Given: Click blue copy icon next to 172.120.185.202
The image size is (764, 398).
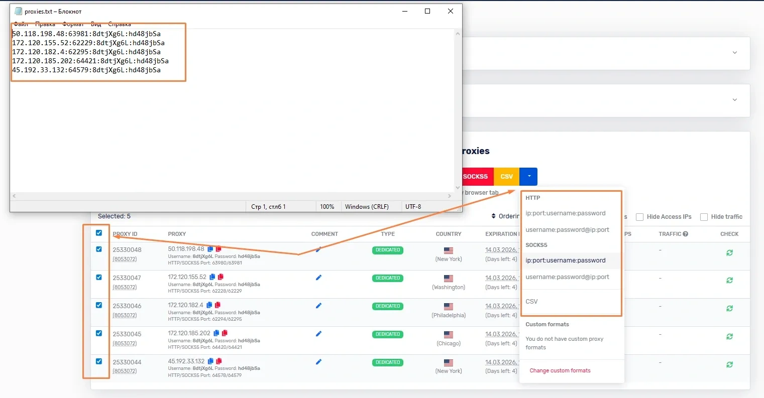Looking at the screenshot, I should coord(216,333).
